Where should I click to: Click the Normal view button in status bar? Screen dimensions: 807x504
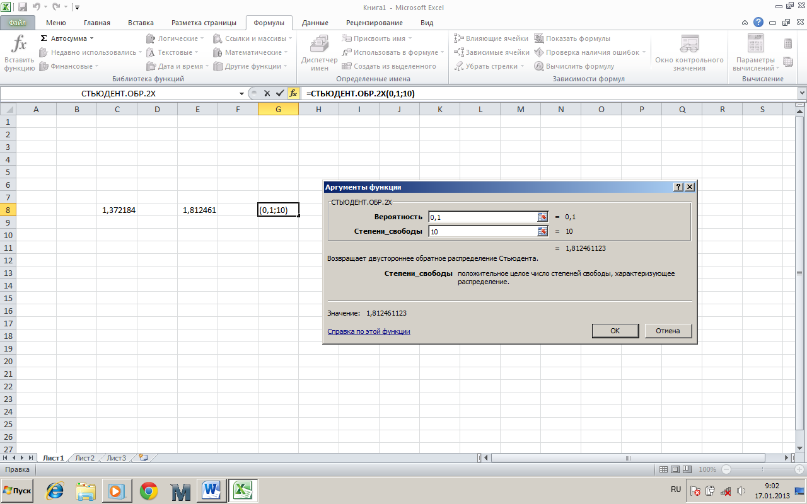663,470
